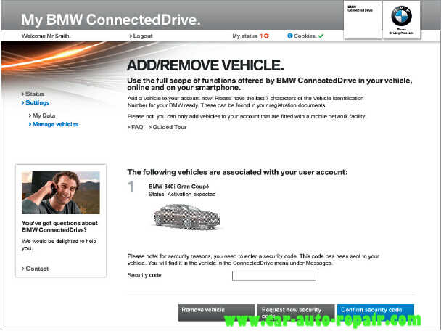Start the Guided Tour link
The image size is (441, 331).
click(x=168, y=127)
